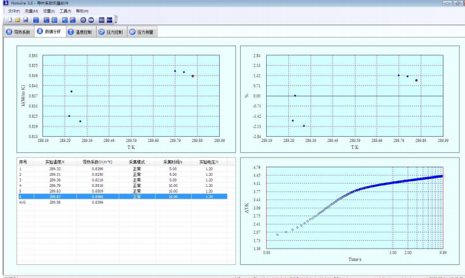The image size is (465, 278).
Task: Click the blue chart icon right after Save
Action: coord(36,20)
